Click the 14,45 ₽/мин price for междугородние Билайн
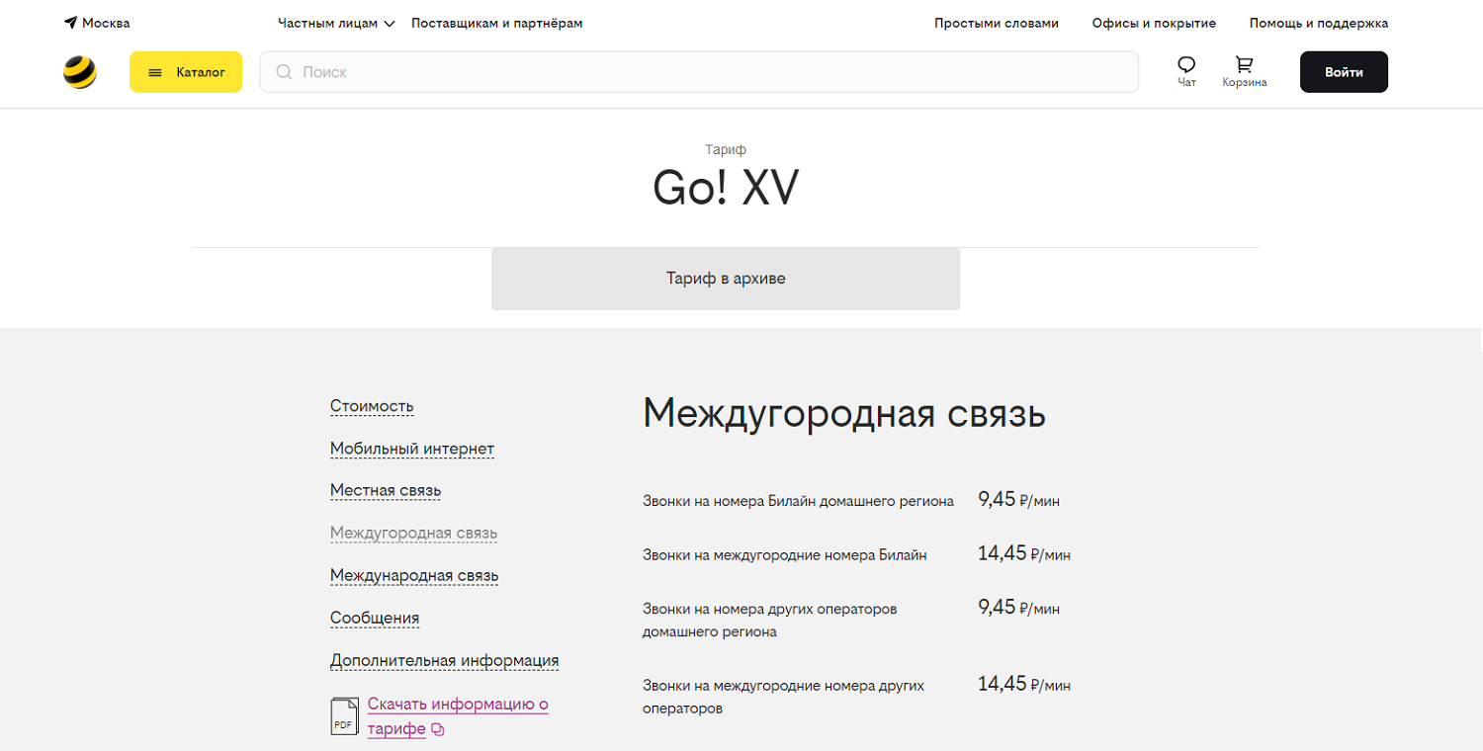This screenshot has width=1483, height=751. pos(1024,554)
